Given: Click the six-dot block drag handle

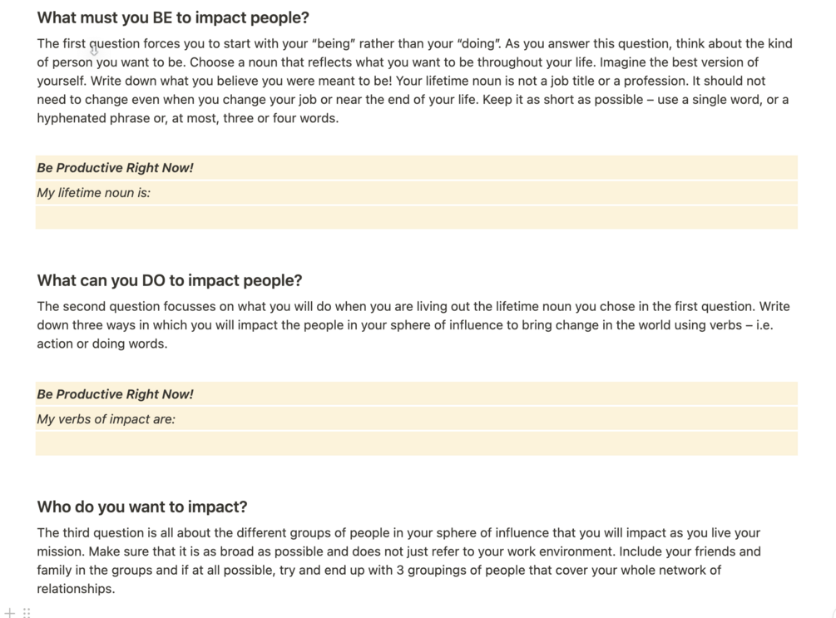Looking at the screenshot, I should (x=27, y=613).
